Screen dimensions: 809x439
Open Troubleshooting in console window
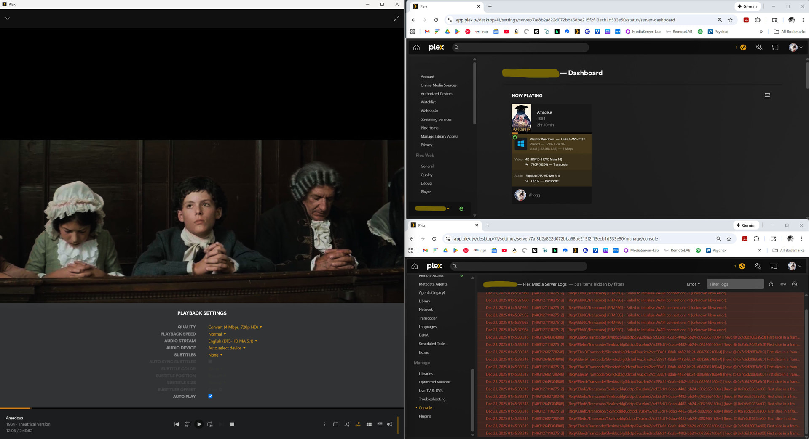pyautogui.click(x=432, y=399)
